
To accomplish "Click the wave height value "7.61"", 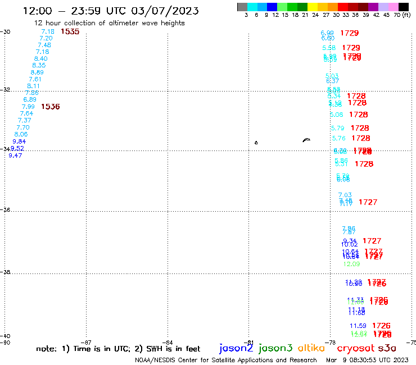I will (35, 79).
